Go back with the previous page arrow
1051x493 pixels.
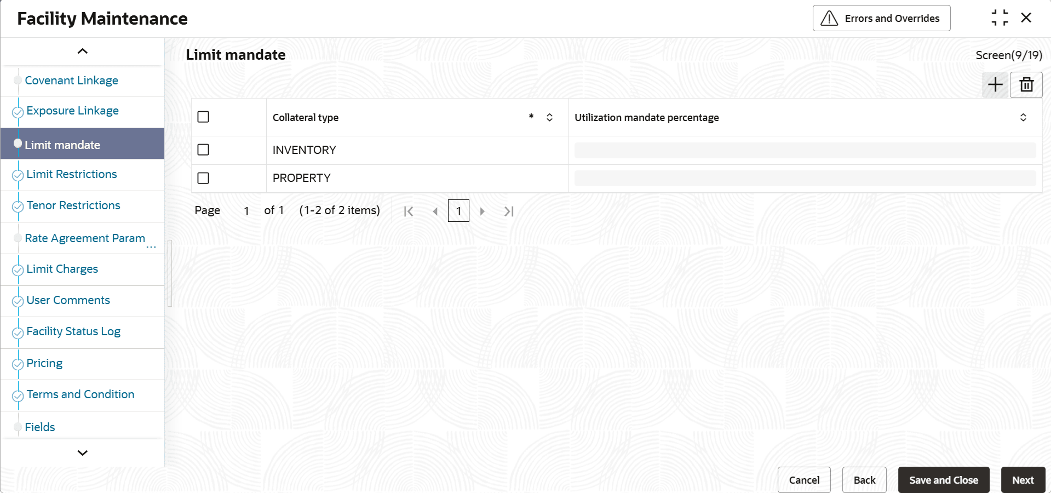pos(435,211)
